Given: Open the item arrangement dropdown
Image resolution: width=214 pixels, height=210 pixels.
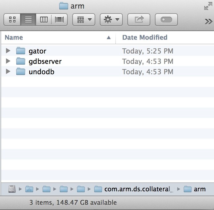Looking at the screenshot, I should pyautogui.click(x=83, y=20).
